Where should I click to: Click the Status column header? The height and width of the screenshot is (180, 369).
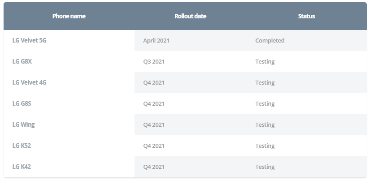[306, 16]
